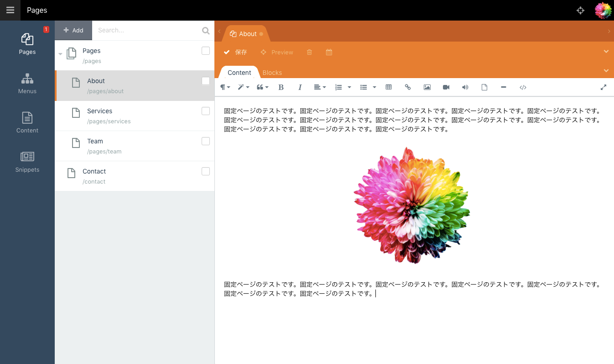Click the Preview button
Viewport: 614px width, 364px height.
pyautogui.click(x=277, y=52)
